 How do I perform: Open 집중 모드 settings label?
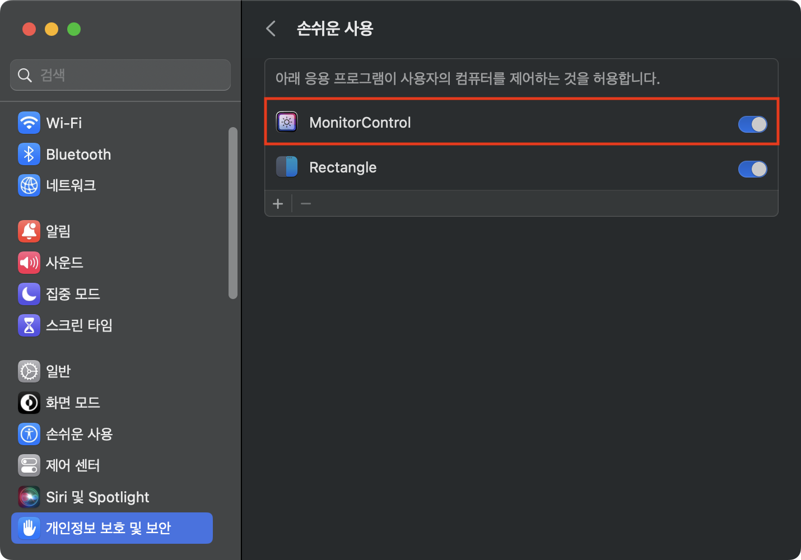[73, 294]
